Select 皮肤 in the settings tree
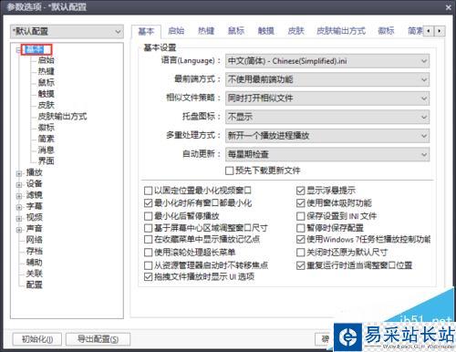Viewport: 456px width, 352px height. pos(46,105)
